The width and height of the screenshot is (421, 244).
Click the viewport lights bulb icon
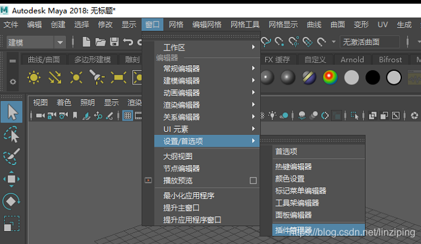(x=272, y=115)
